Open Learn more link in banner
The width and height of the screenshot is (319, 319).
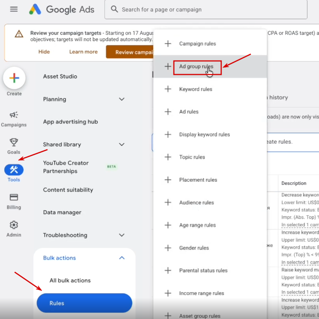point(83,52)
